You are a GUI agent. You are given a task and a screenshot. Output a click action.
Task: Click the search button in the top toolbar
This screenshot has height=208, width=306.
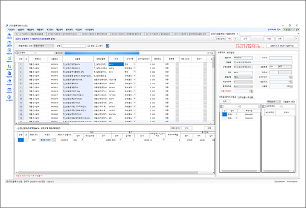pos(220,39)
